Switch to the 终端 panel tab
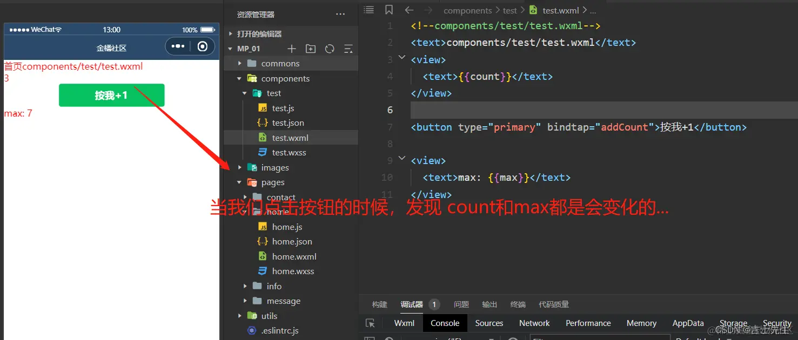The height and width of the screenshot is (340, 798). point(518,304)
